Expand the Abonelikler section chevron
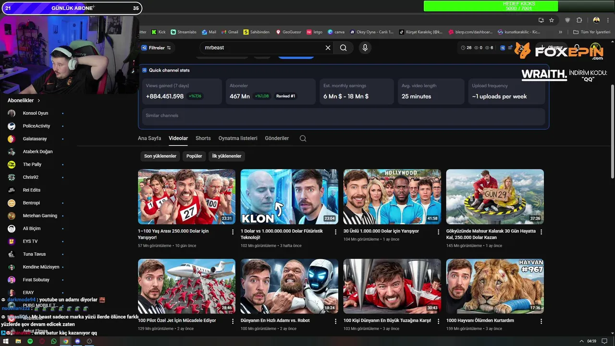This screenshot has width=615, height=346. 39,101
